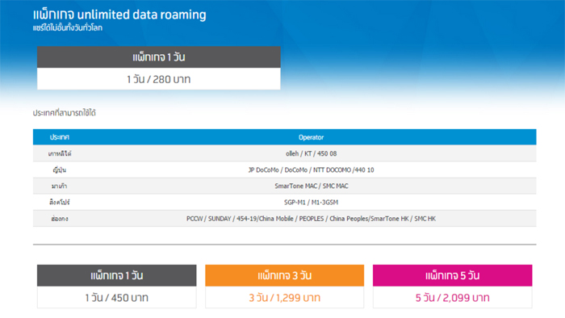565x318 pixels.
Task: Click the orange price '3 วัน / 1,299 บาท'
Action: (x=285, y=298)
